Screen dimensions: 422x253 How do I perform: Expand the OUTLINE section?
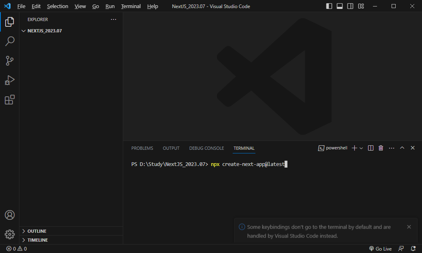pos(71,231)
